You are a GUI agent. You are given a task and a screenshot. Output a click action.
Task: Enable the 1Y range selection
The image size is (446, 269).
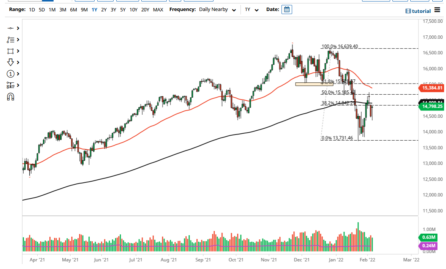tap(94, 9)
